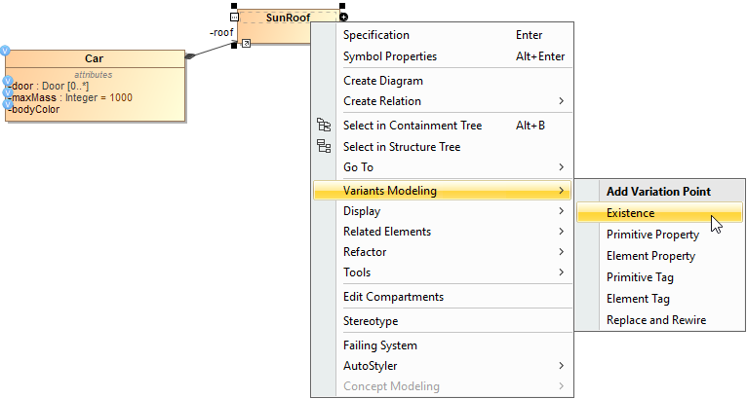Viewport: 747px width, 399px height.
Task: Select the Primitive Property variation point
Action: point(652,235)
